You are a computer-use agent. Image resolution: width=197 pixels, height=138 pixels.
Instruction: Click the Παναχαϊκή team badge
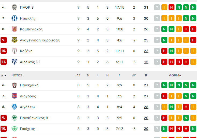pos(14,85)
